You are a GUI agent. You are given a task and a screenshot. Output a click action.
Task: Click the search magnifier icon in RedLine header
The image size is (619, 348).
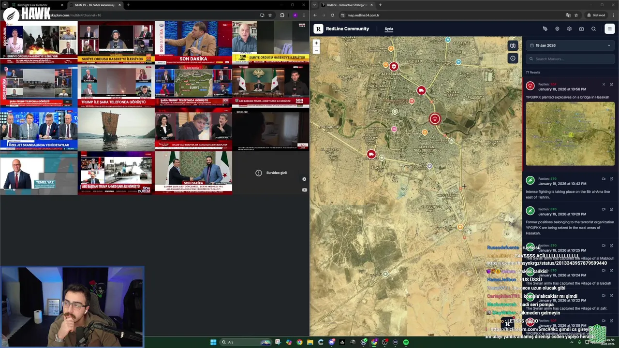[593, 29]
